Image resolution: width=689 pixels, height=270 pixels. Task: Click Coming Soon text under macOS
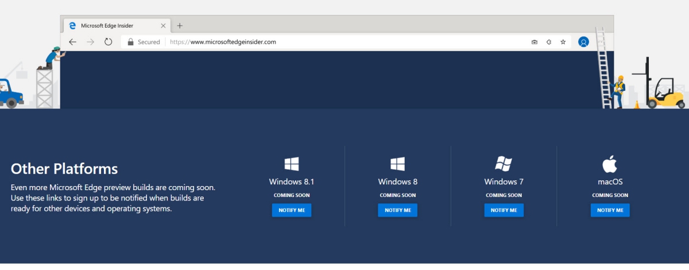coord(610,195)
